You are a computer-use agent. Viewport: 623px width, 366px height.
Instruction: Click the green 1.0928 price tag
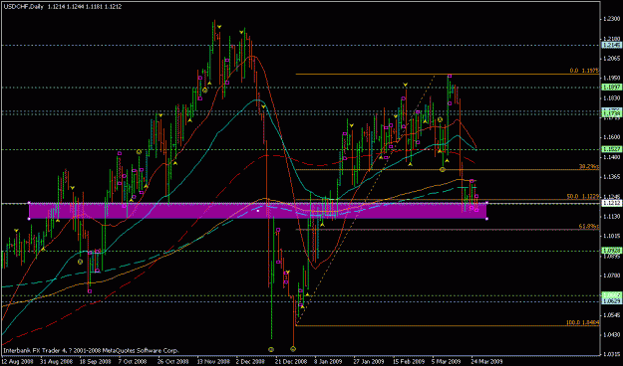tap(612, 251)
